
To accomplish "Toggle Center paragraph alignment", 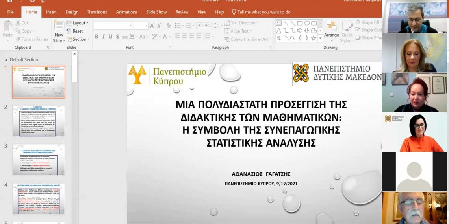I will click(185, 36).
